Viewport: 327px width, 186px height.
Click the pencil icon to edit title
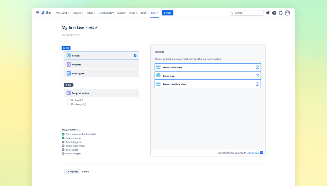tap(97, 27)
